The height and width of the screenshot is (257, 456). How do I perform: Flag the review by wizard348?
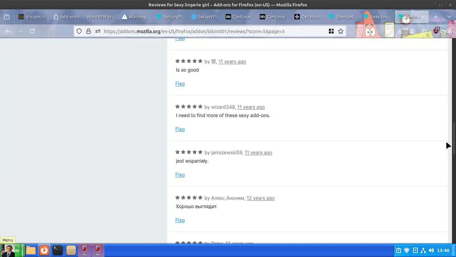tap(180, 129)
